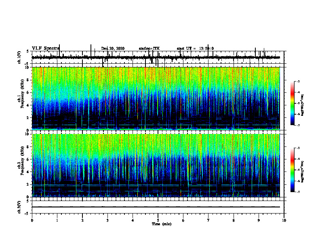This screenshot has height=247, width=320.
Task: Click the time axis tick label "1"
Action: [57, 220]
